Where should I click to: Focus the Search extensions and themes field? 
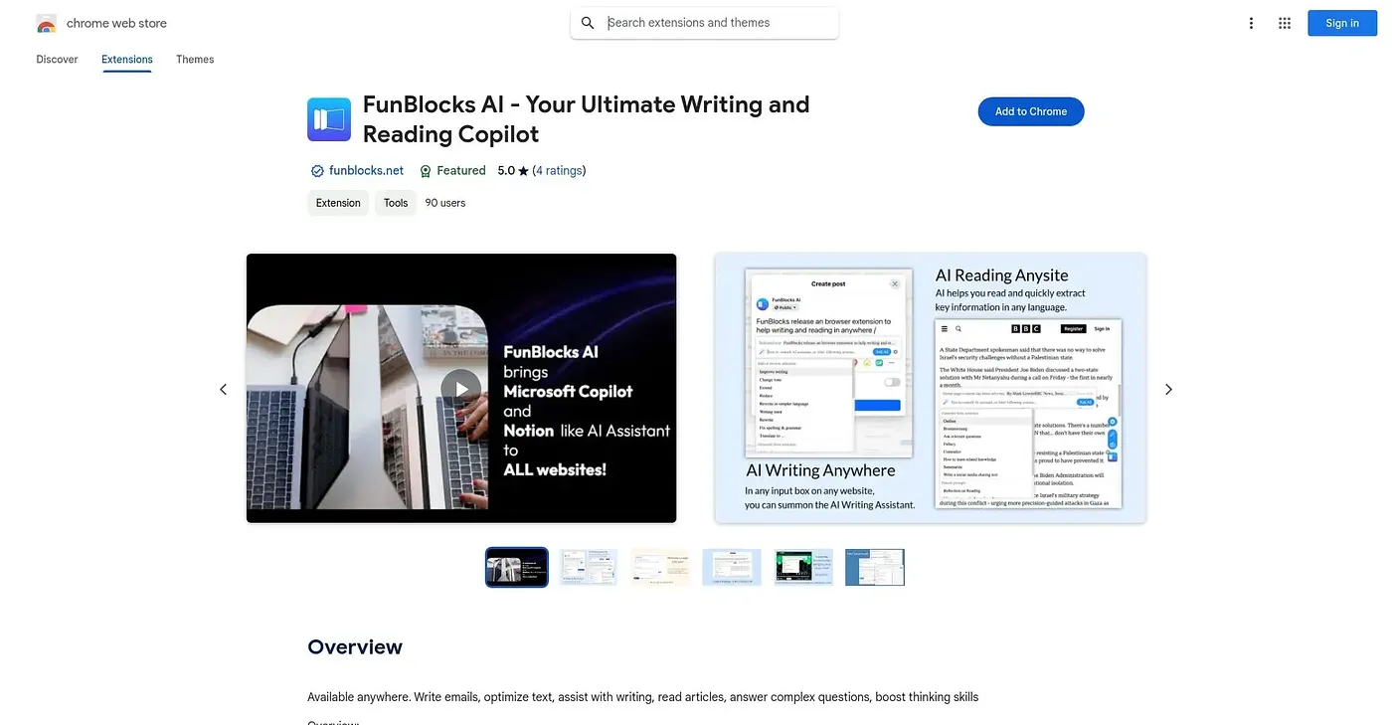click(704, 23)
